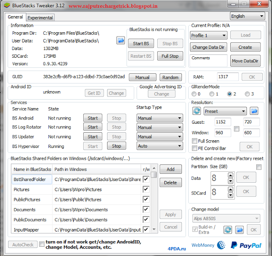Uncheck r/w for PublicDocuments folder
The height and width of the screenshot is (256, 272).
point(146,220)
